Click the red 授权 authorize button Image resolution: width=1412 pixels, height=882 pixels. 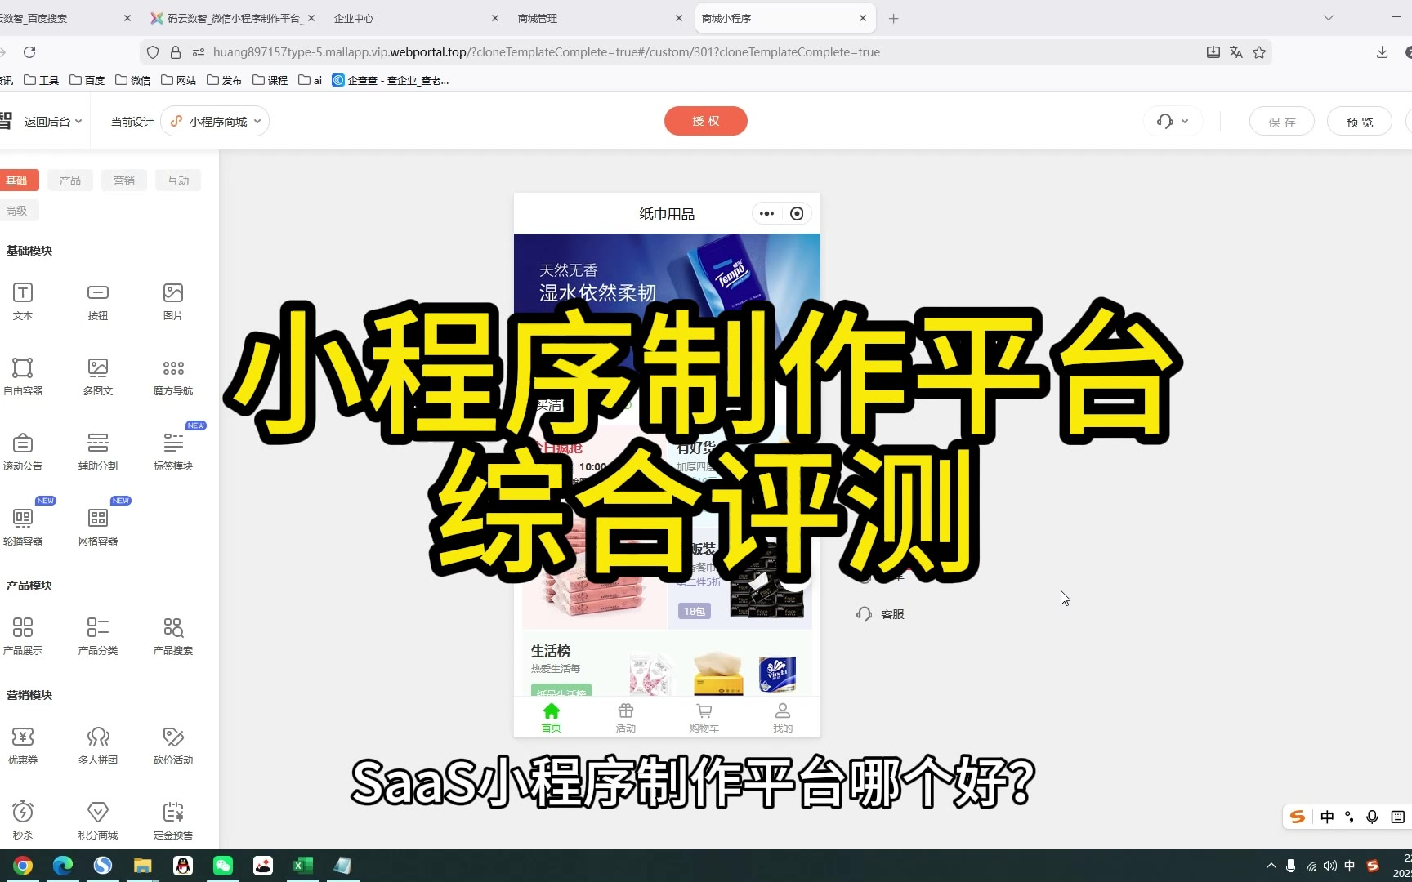coord(706,121)
